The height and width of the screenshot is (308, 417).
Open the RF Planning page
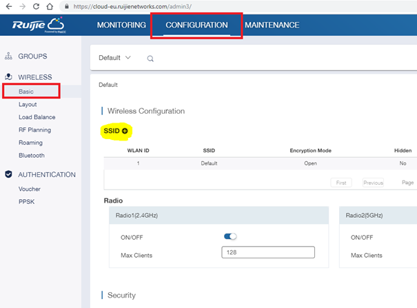(34, 130)
